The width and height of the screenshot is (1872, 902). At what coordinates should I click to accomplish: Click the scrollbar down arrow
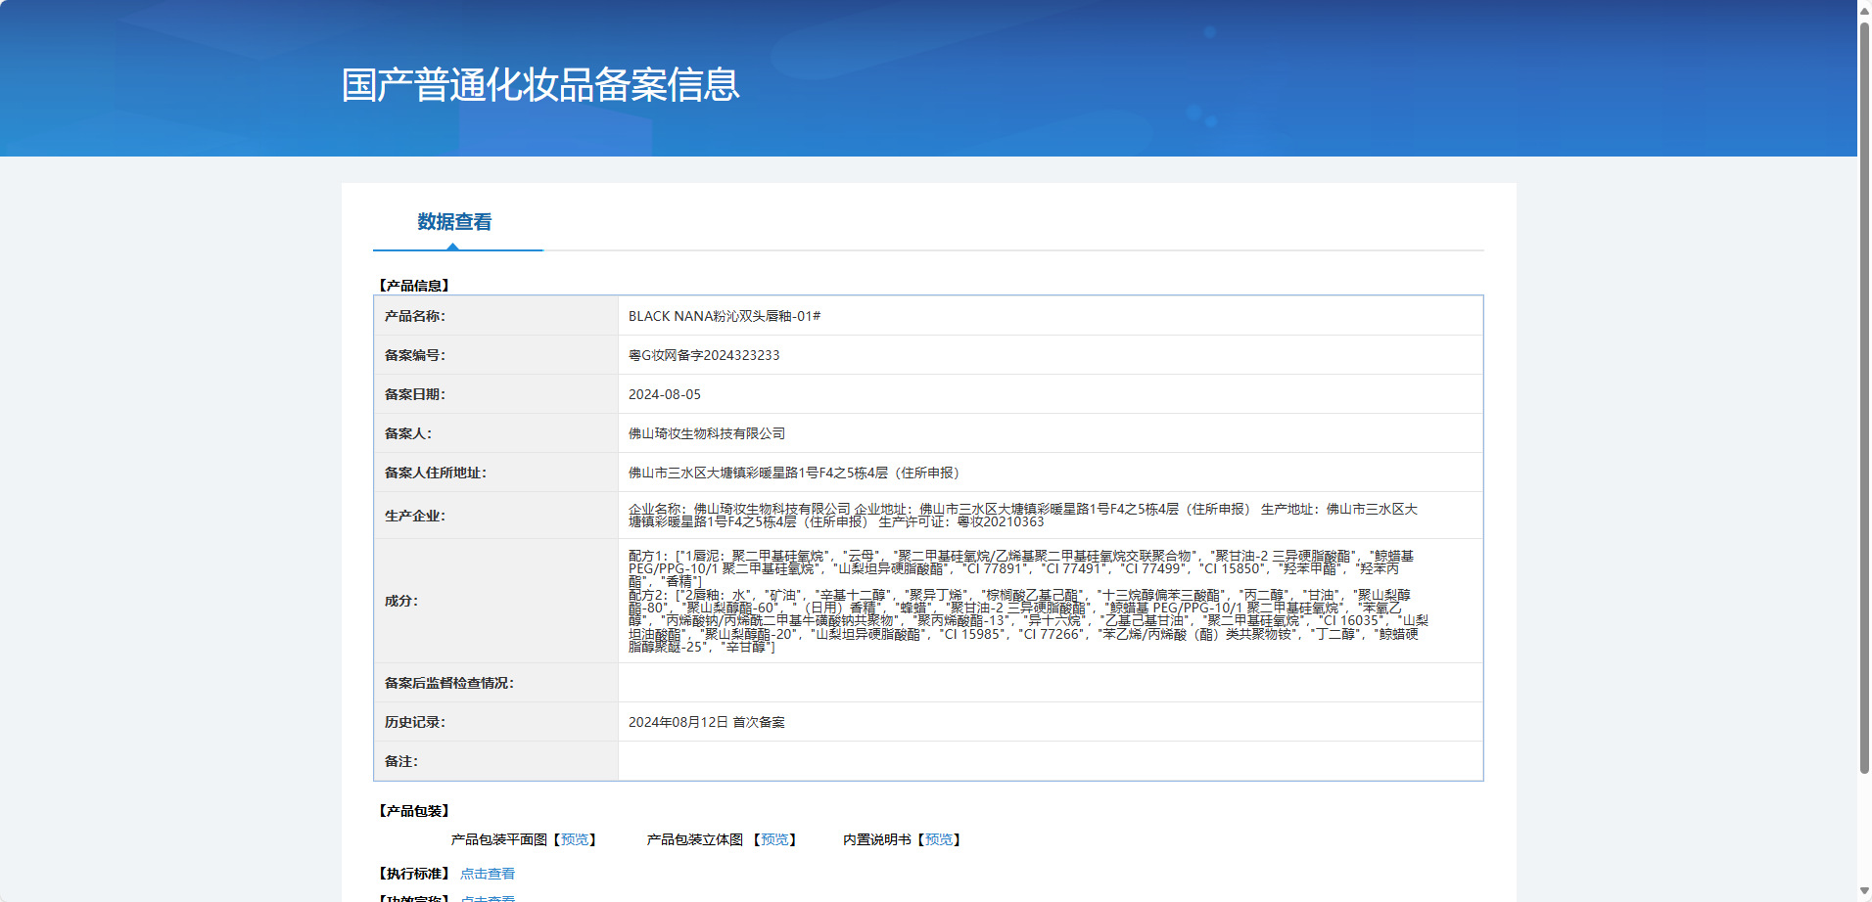pos(1864,893)
